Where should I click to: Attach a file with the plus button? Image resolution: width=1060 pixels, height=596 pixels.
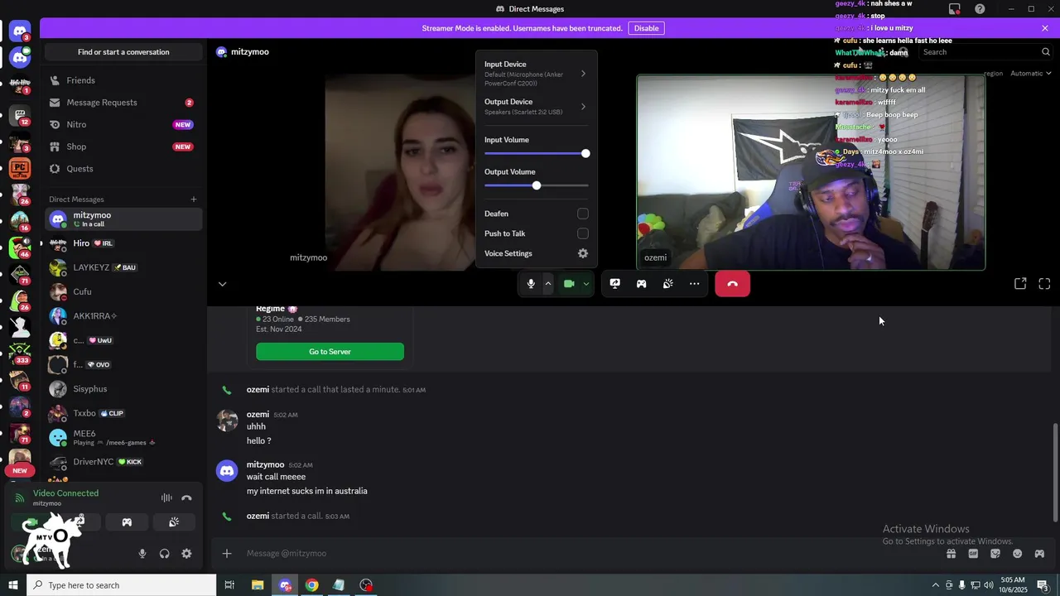click(227, 553)
